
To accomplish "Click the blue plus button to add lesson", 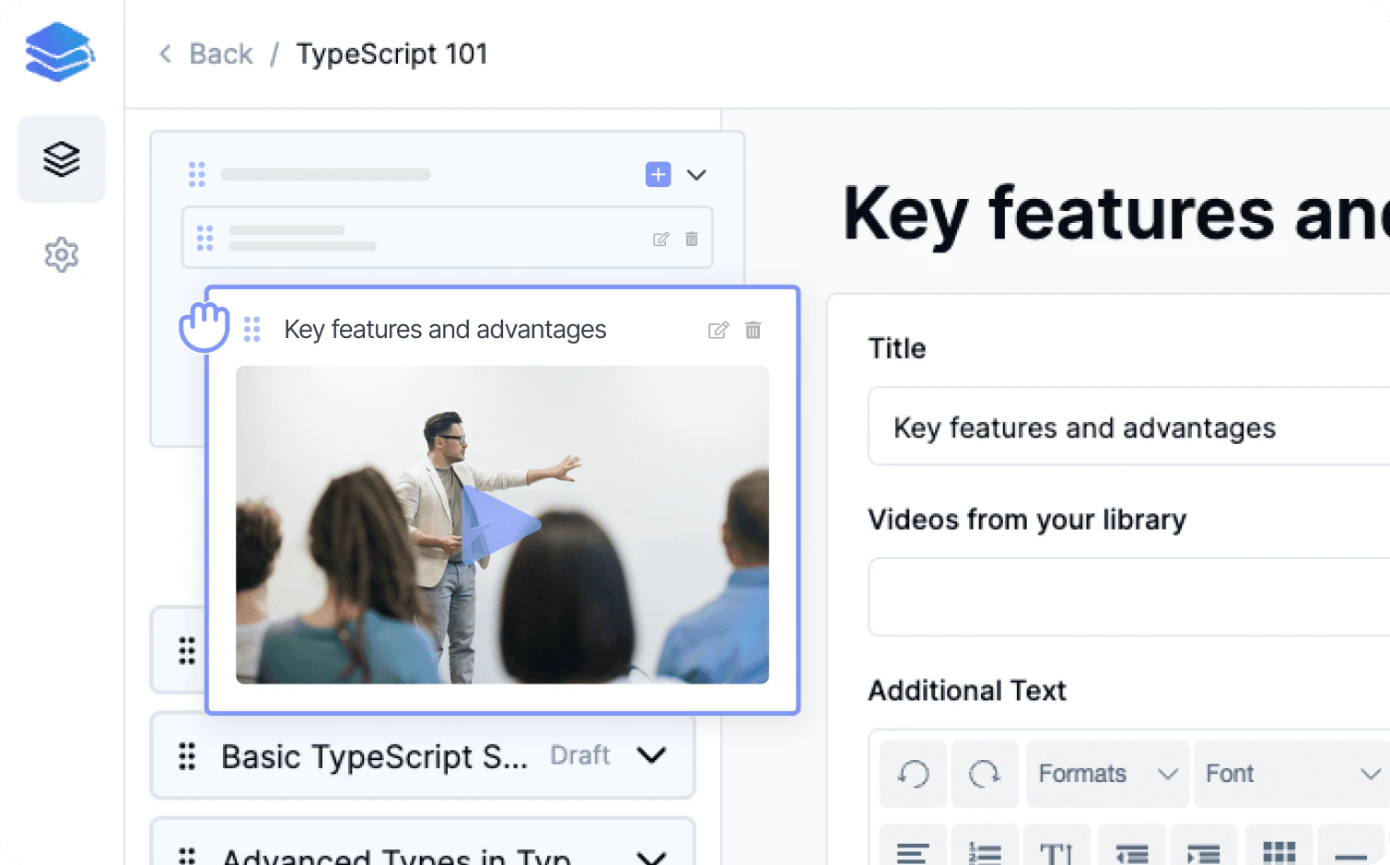I will 658,174.
